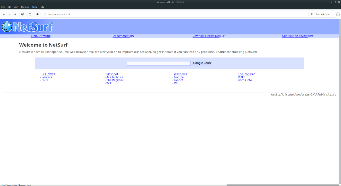The image size is (341, 186).
Task: Click the forward navigation arrow
Action: pyautogui.click(x=15, y=14)
